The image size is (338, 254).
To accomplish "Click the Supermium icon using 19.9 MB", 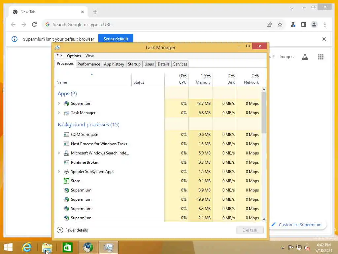I will (66, 199).
